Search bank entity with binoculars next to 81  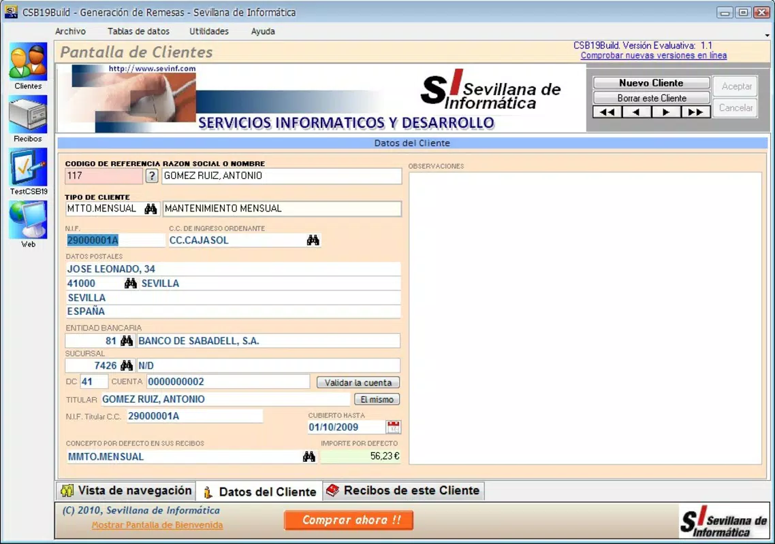(127, 341)
